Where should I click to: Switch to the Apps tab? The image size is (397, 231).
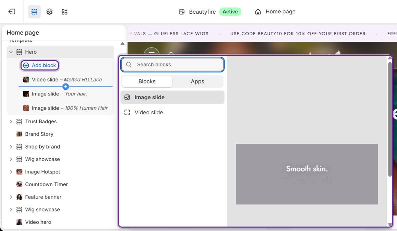(197, 81)
